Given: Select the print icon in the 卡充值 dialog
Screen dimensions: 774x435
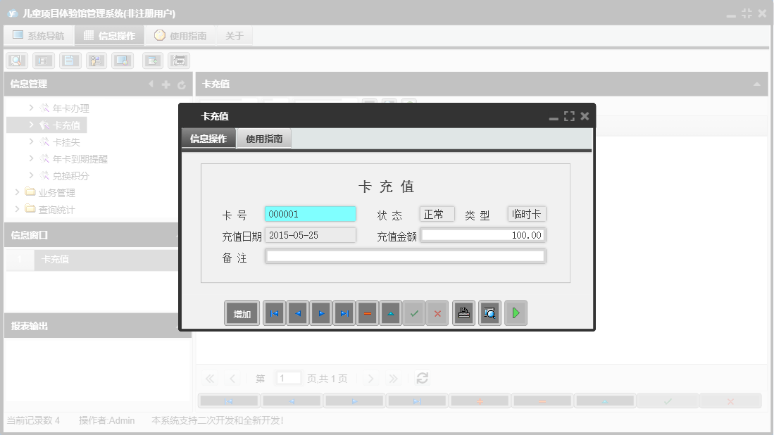Looking at the screenshot, I should tap(463, 313).
